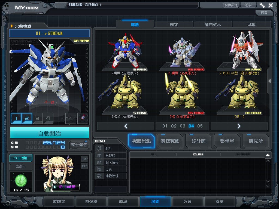Click the 現金儲值 cash top-up button
This screenshot has width=279, height=209.
click(x=79, y=145)
